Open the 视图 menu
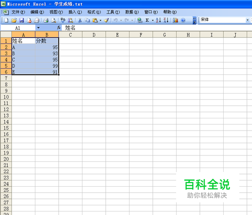The width and height of the screenshot is (252, 215). pyautogui.click(x=56, y=12)
